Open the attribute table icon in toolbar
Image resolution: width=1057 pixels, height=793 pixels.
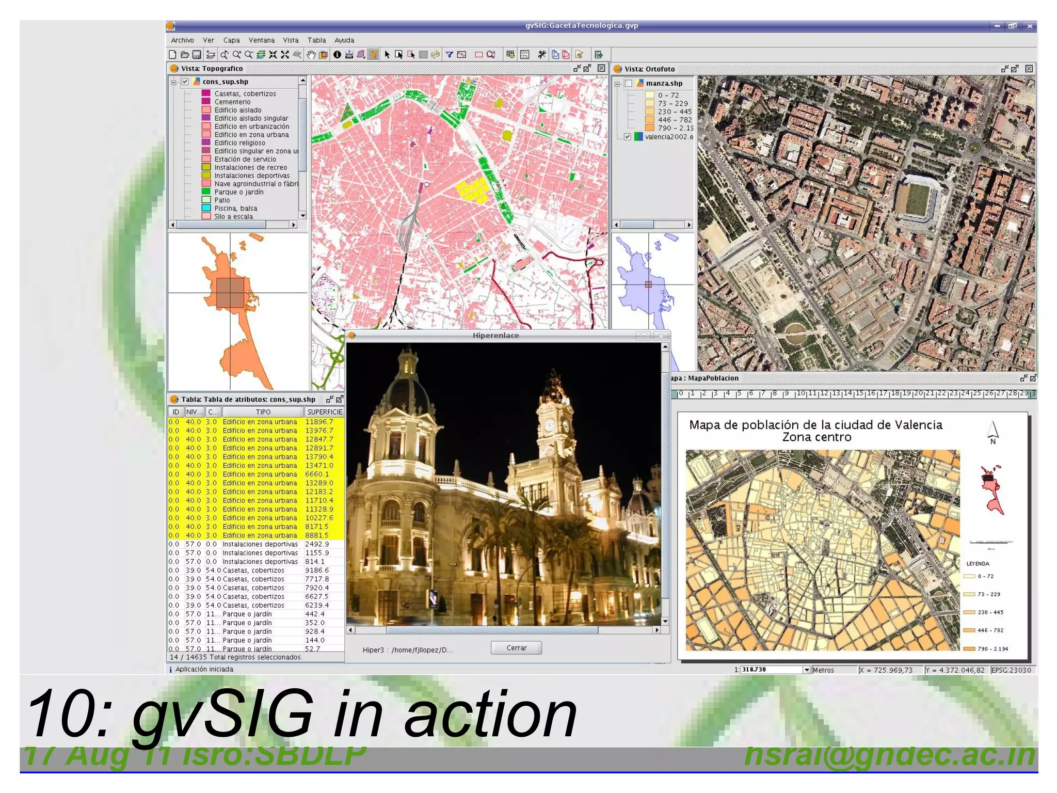510,55
